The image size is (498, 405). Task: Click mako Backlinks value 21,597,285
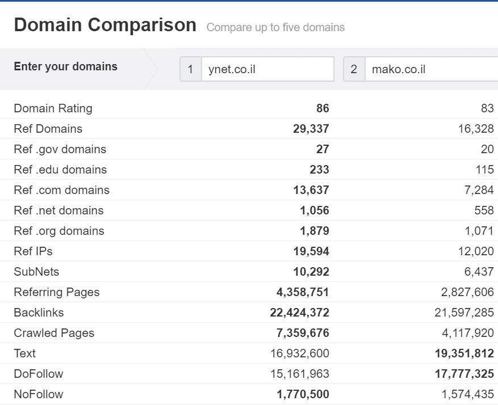pos(464,313)
